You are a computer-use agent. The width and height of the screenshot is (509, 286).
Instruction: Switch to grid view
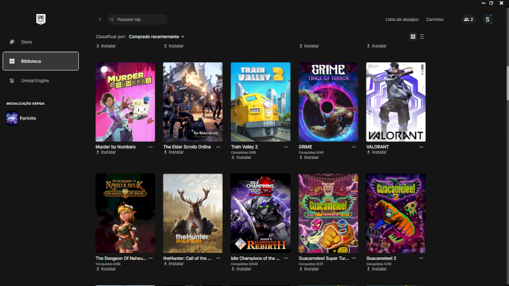[x=413, y=37]
